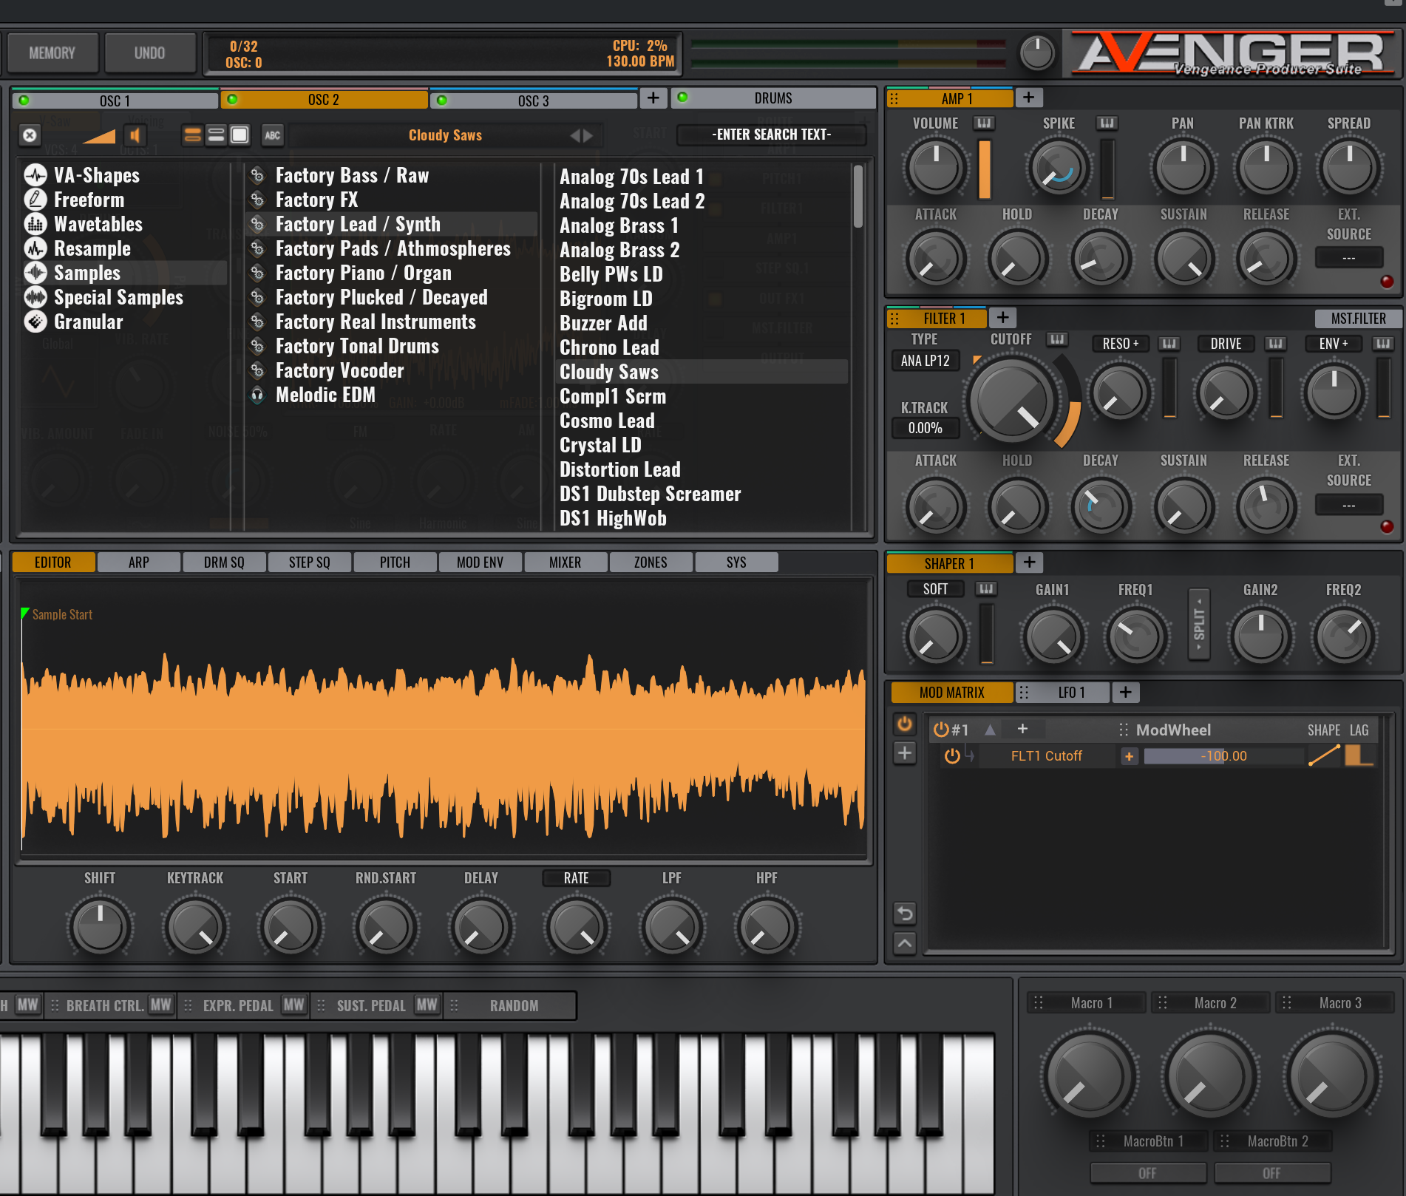Toggle the speaker preview icon
Screen dimensions: 1406x1196
(x=135, y=135)
